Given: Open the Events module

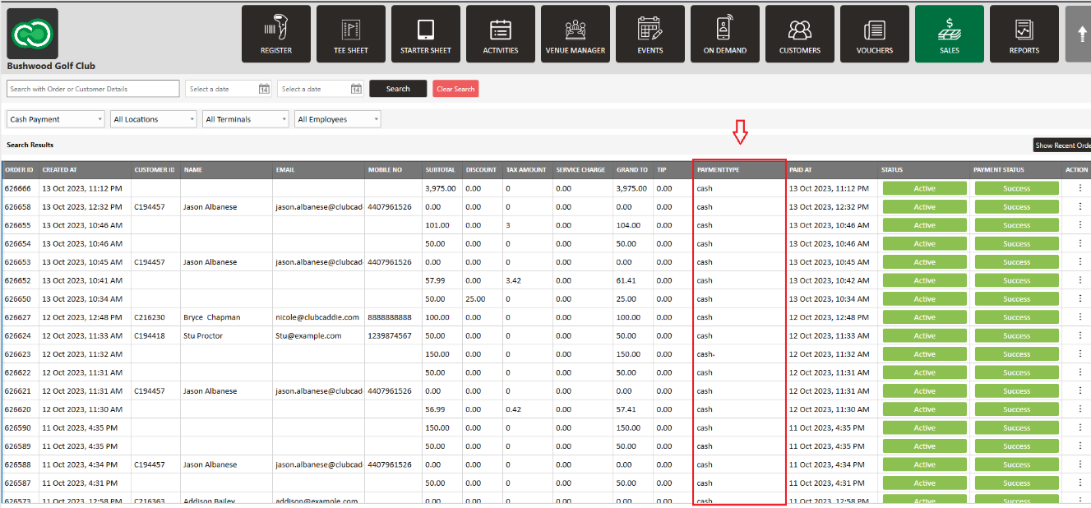Looking at the screenshot, I should pos(650,34).
